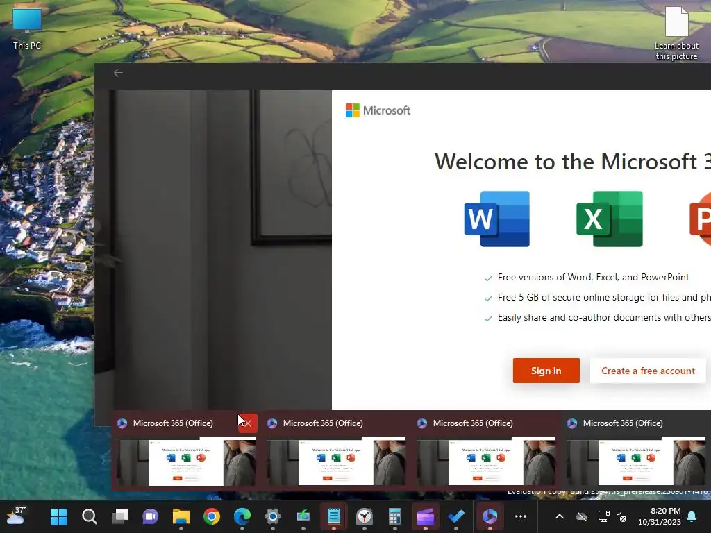711x533 pixels.
Task: Click the Excel app icon
Action: 610,219
